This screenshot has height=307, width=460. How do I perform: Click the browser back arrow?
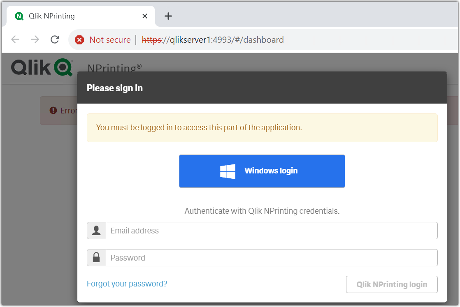[15, 39]
